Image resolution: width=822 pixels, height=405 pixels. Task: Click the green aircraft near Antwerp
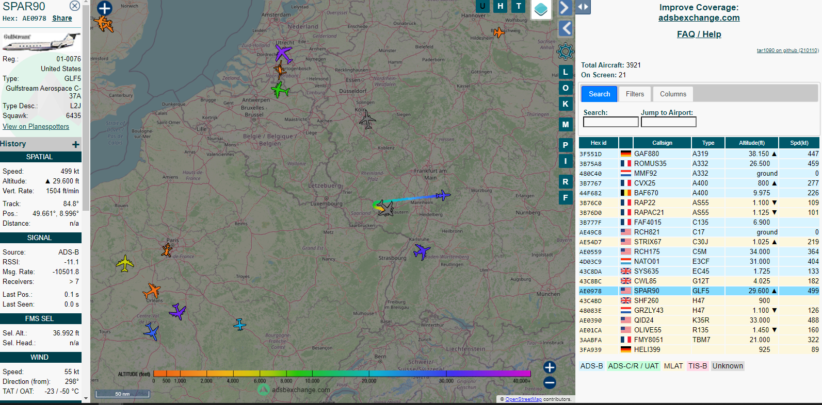tap(280, 90)
